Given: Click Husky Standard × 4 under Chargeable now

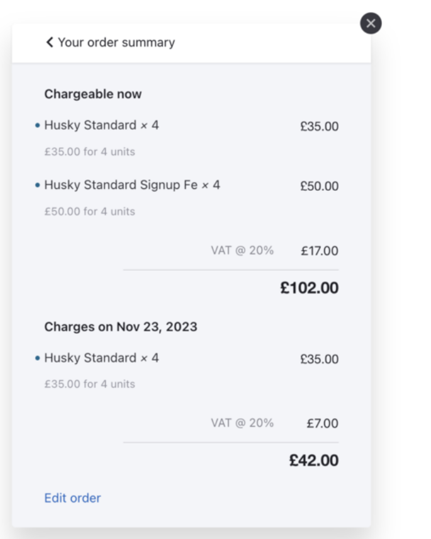Looking at the screenshot, I should click(101, 125).
